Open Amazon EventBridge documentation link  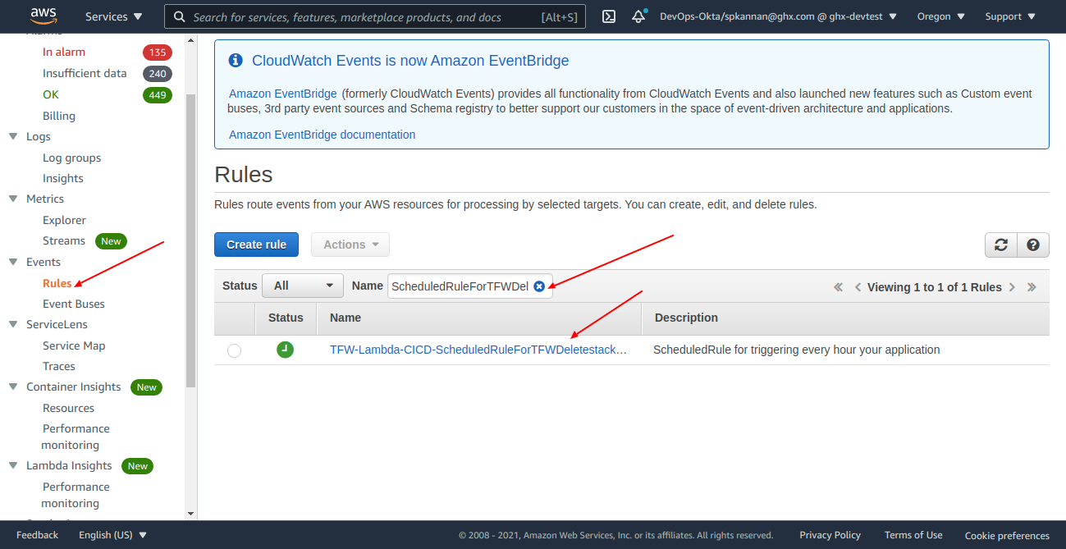pyautogui.click(x=323, y=135)
